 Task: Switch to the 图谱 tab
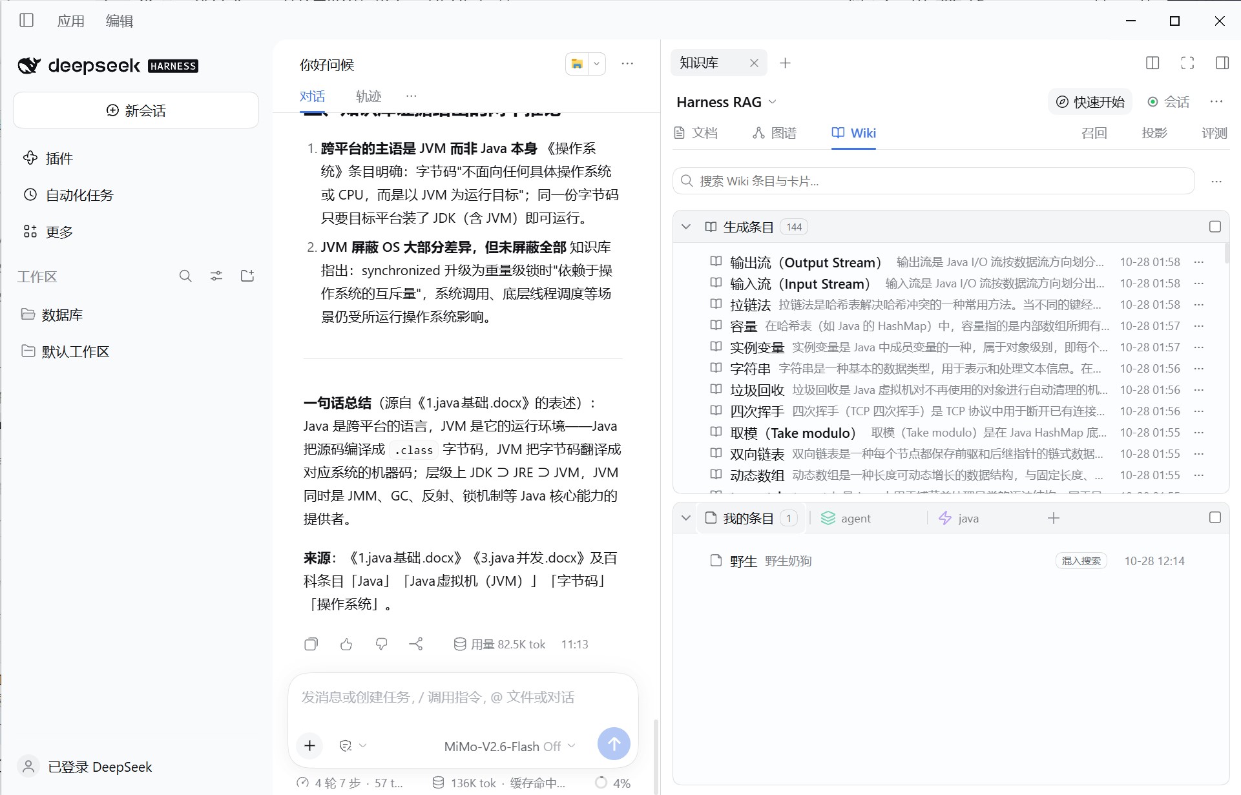coord(775,133)
